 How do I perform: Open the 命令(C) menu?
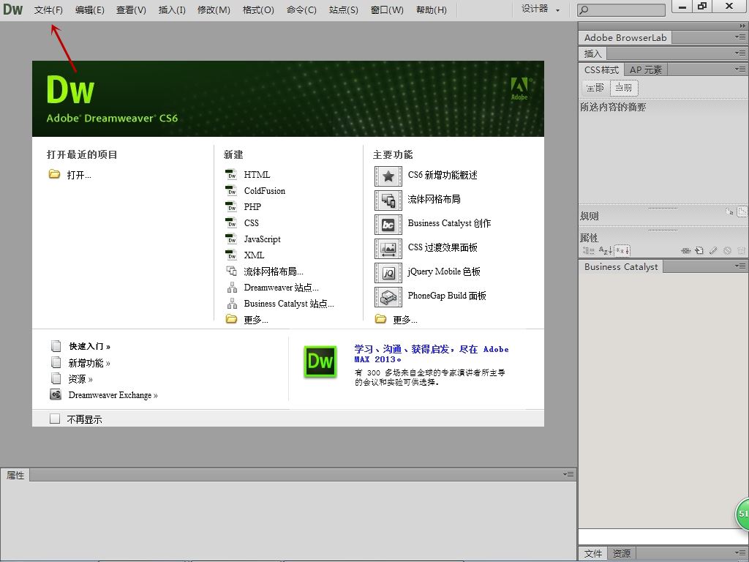(x=301, y=10)
